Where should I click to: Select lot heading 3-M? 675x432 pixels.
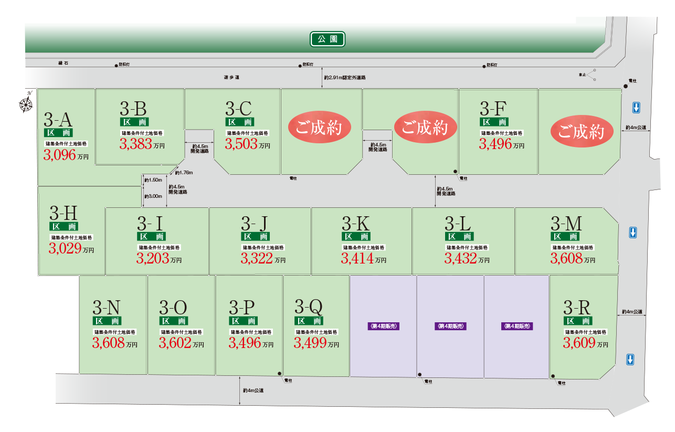[566, 223]
